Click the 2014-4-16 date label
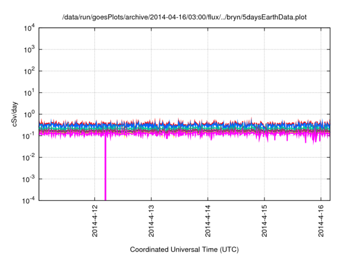The width and height of the screenshot is (364, 255). tap(321, 221)
